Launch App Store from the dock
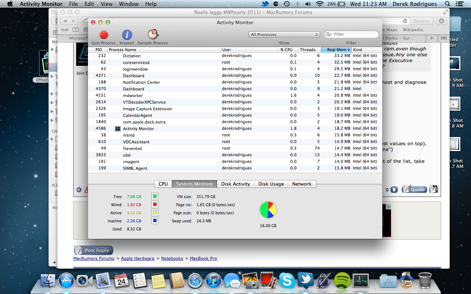This screenshot has height=294, width=471. click(67, 281)
